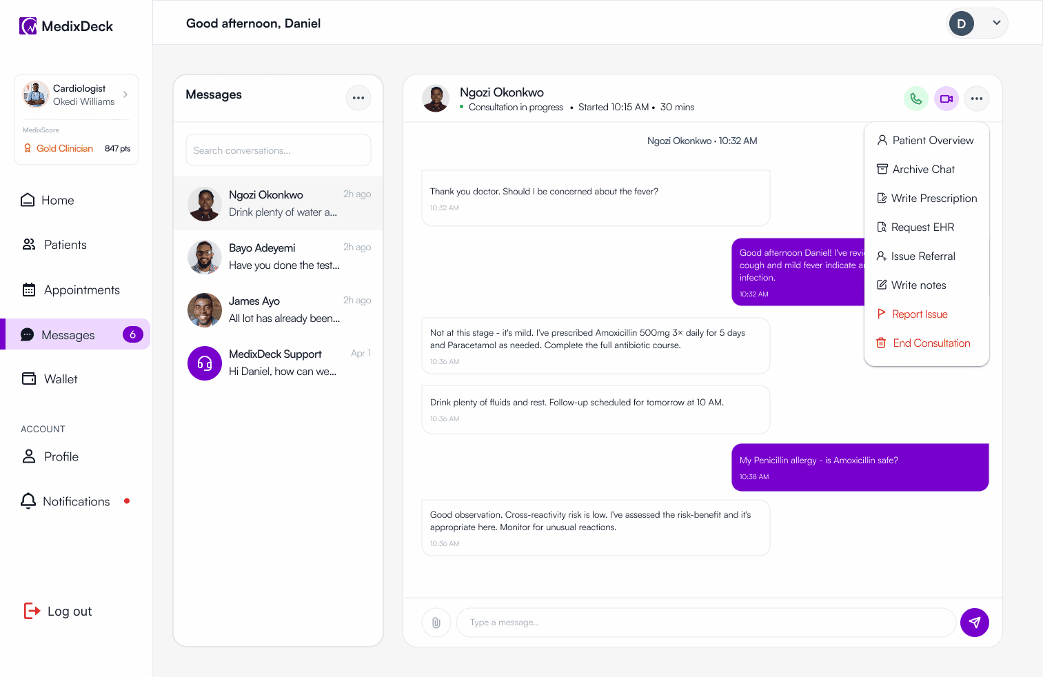This screenshot has height=677, width=1043.
Task: Select Write Prescription option
Action: (926, 198)
